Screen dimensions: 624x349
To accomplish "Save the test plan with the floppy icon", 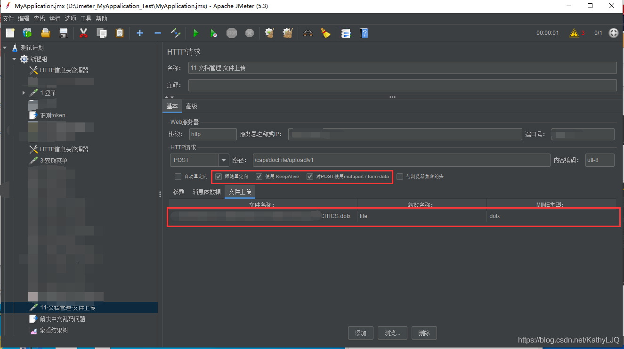I will pos(64,33).
